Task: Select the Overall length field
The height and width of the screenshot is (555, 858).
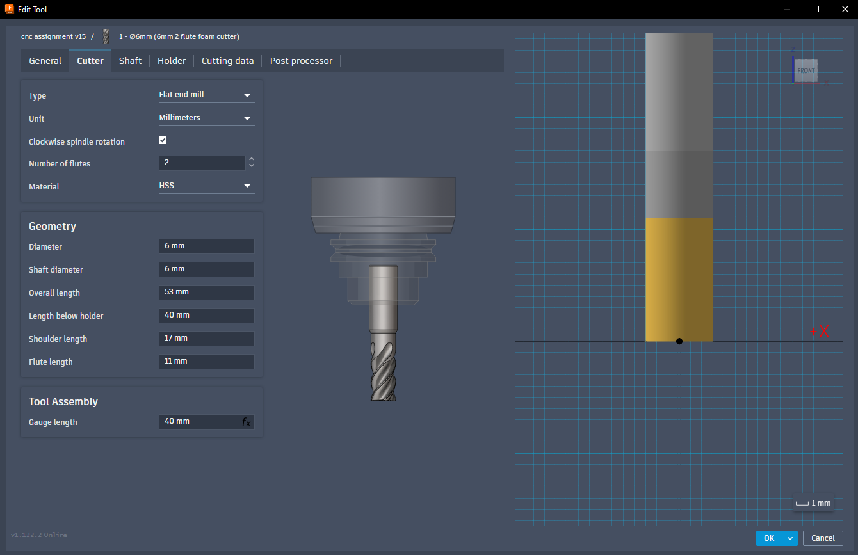Action: click(x=206, y=293)
